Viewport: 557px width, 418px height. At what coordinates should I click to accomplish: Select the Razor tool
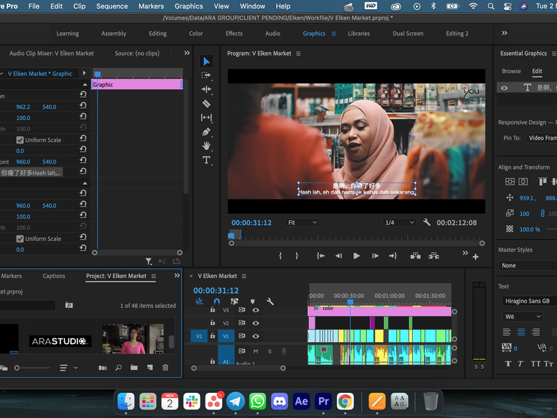point(206,103)
